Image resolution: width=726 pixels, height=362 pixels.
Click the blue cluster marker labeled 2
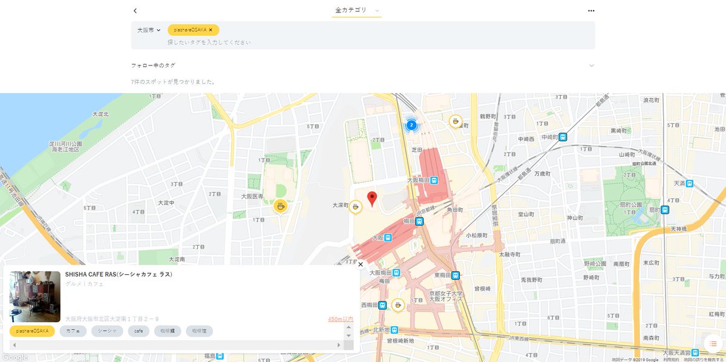tap(411, 125)
